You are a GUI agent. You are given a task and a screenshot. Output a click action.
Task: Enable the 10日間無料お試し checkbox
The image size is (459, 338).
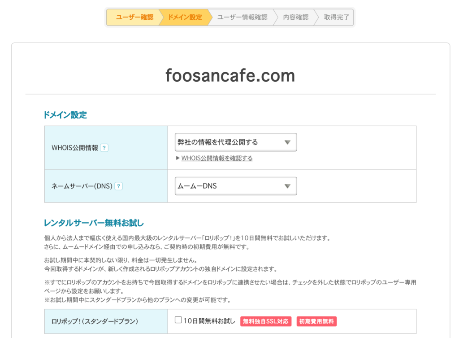(x=178, y=320)
